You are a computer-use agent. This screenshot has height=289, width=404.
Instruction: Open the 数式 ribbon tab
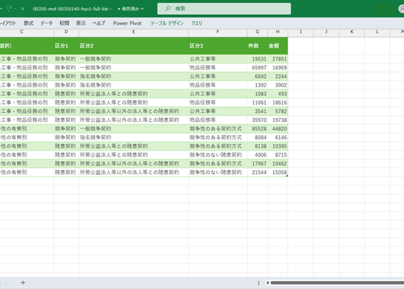[28, 23]
